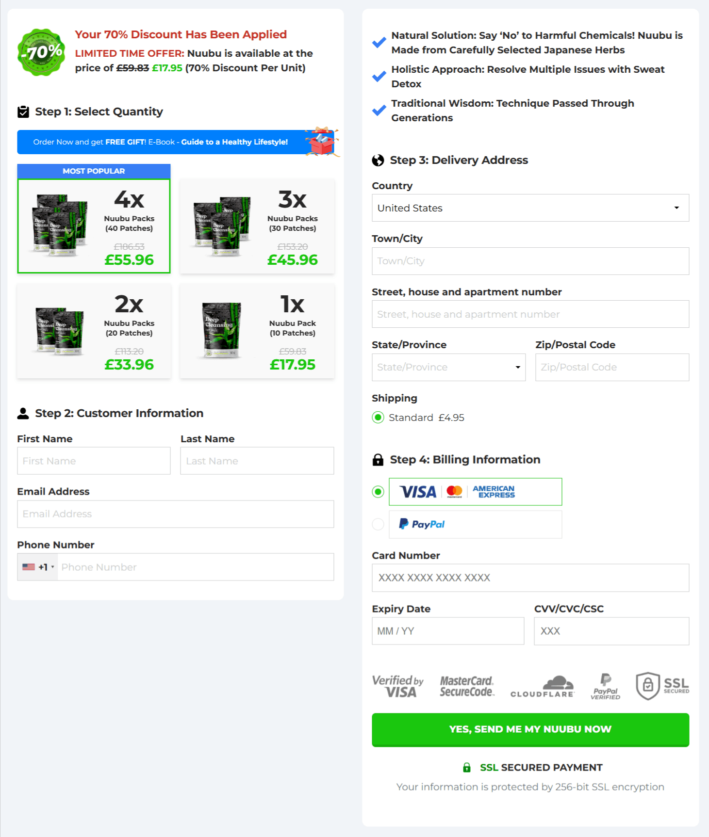
Task: Select Standard £4.95 shipping radio button
Action: coord(378,418)
